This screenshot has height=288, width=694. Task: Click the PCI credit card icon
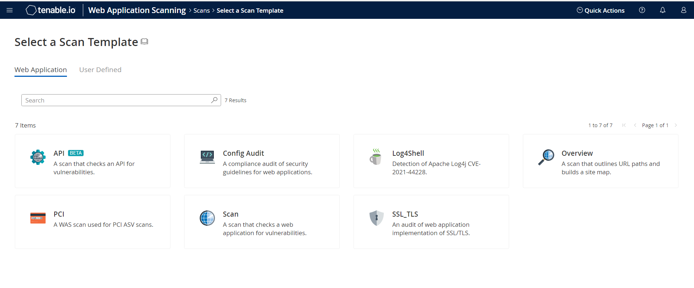(38, 218)
